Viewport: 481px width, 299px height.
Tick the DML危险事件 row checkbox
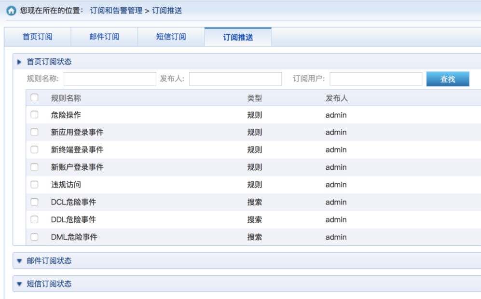click(34, 237)
